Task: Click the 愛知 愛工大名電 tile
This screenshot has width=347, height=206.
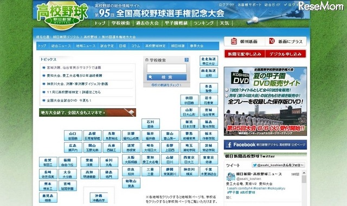Action: pos(151,160)
